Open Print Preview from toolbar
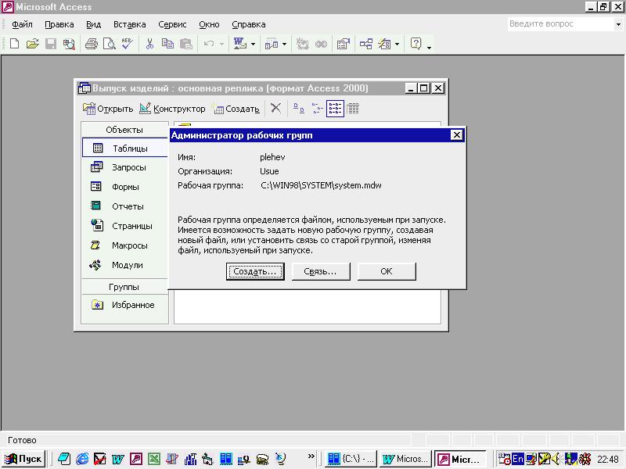626x469 pixels. click(109, 44)
